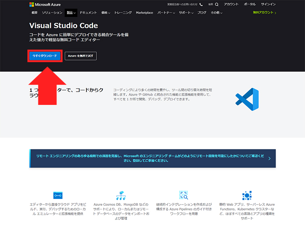This screenshot has width=305, height=232.
Task: Expand the パートナー dropdown menu
Action: point(166,13)
